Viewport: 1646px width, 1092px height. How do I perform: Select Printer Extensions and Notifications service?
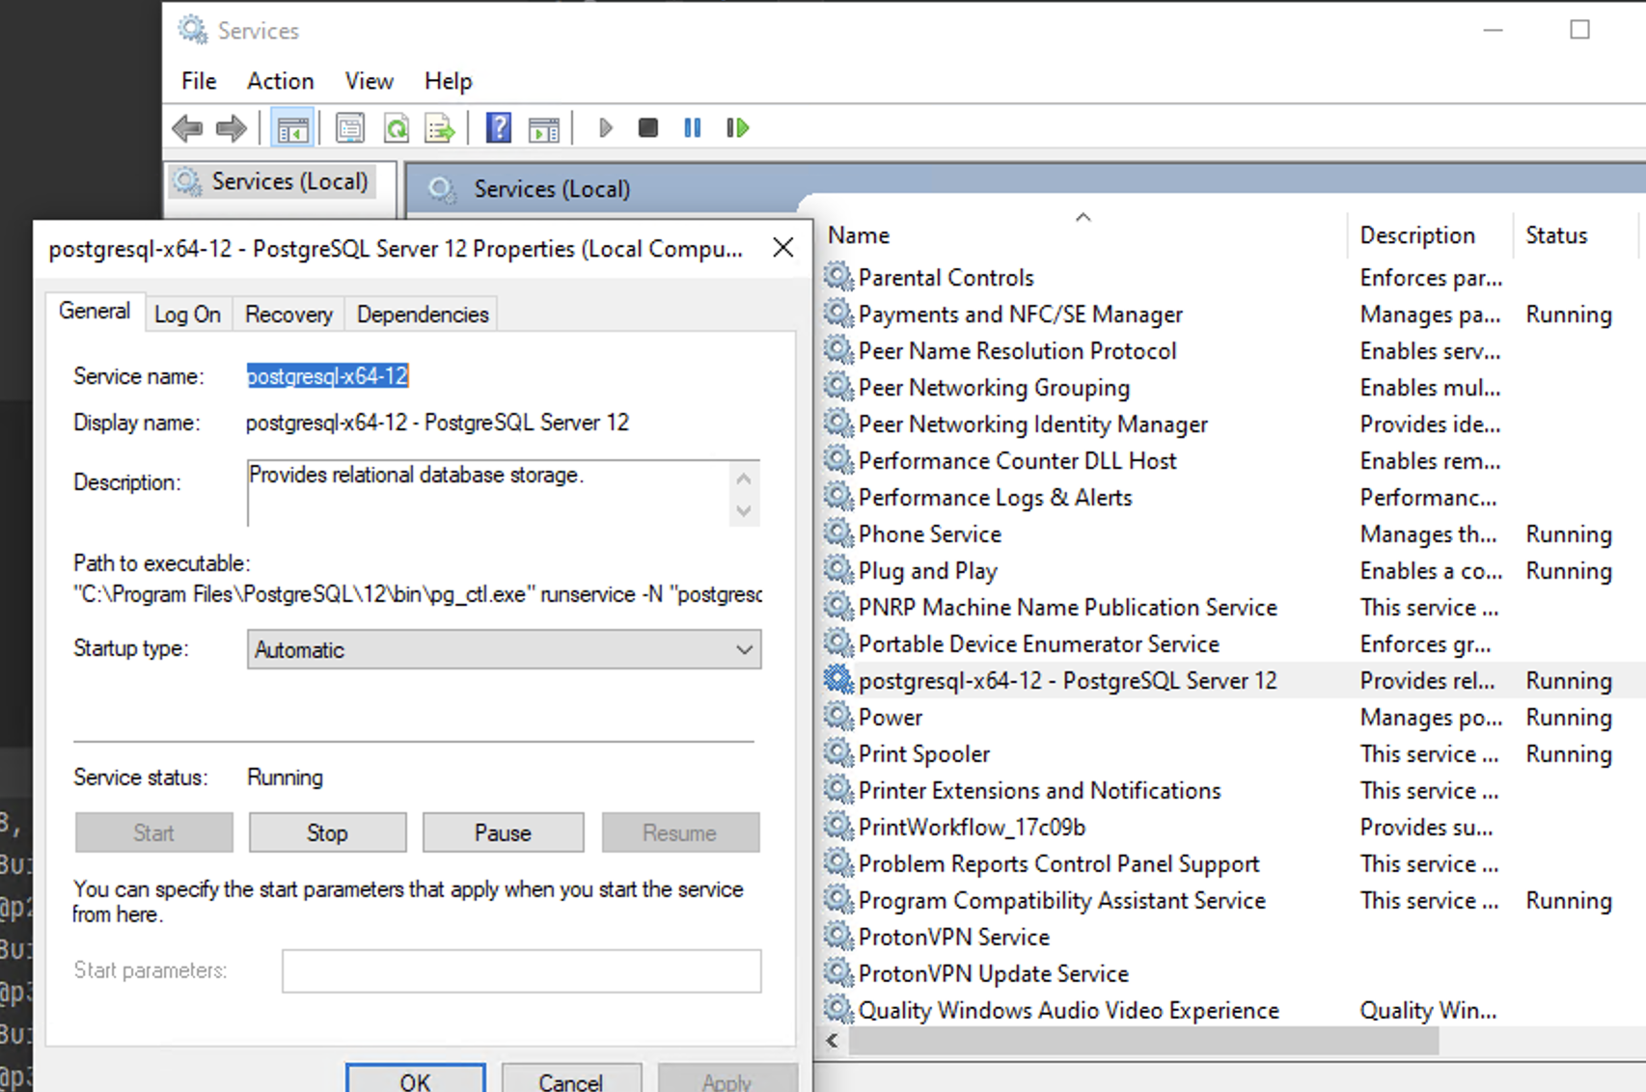pyautogui.click(x=1039, y=791)
